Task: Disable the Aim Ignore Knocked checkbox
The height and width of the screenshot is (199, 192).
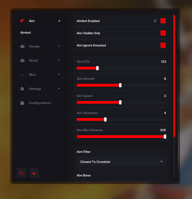Action: (x=163, y=45)
